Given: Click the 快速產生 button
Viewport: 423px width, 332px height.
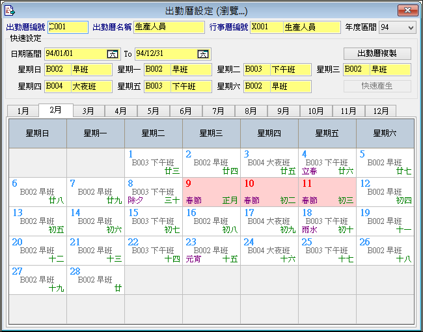Looking at the screenshot, I should [377, 86].
